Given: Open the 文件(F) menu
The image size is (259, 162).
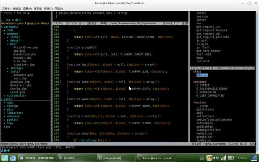Looking at the screenshot, I should 6,8.
